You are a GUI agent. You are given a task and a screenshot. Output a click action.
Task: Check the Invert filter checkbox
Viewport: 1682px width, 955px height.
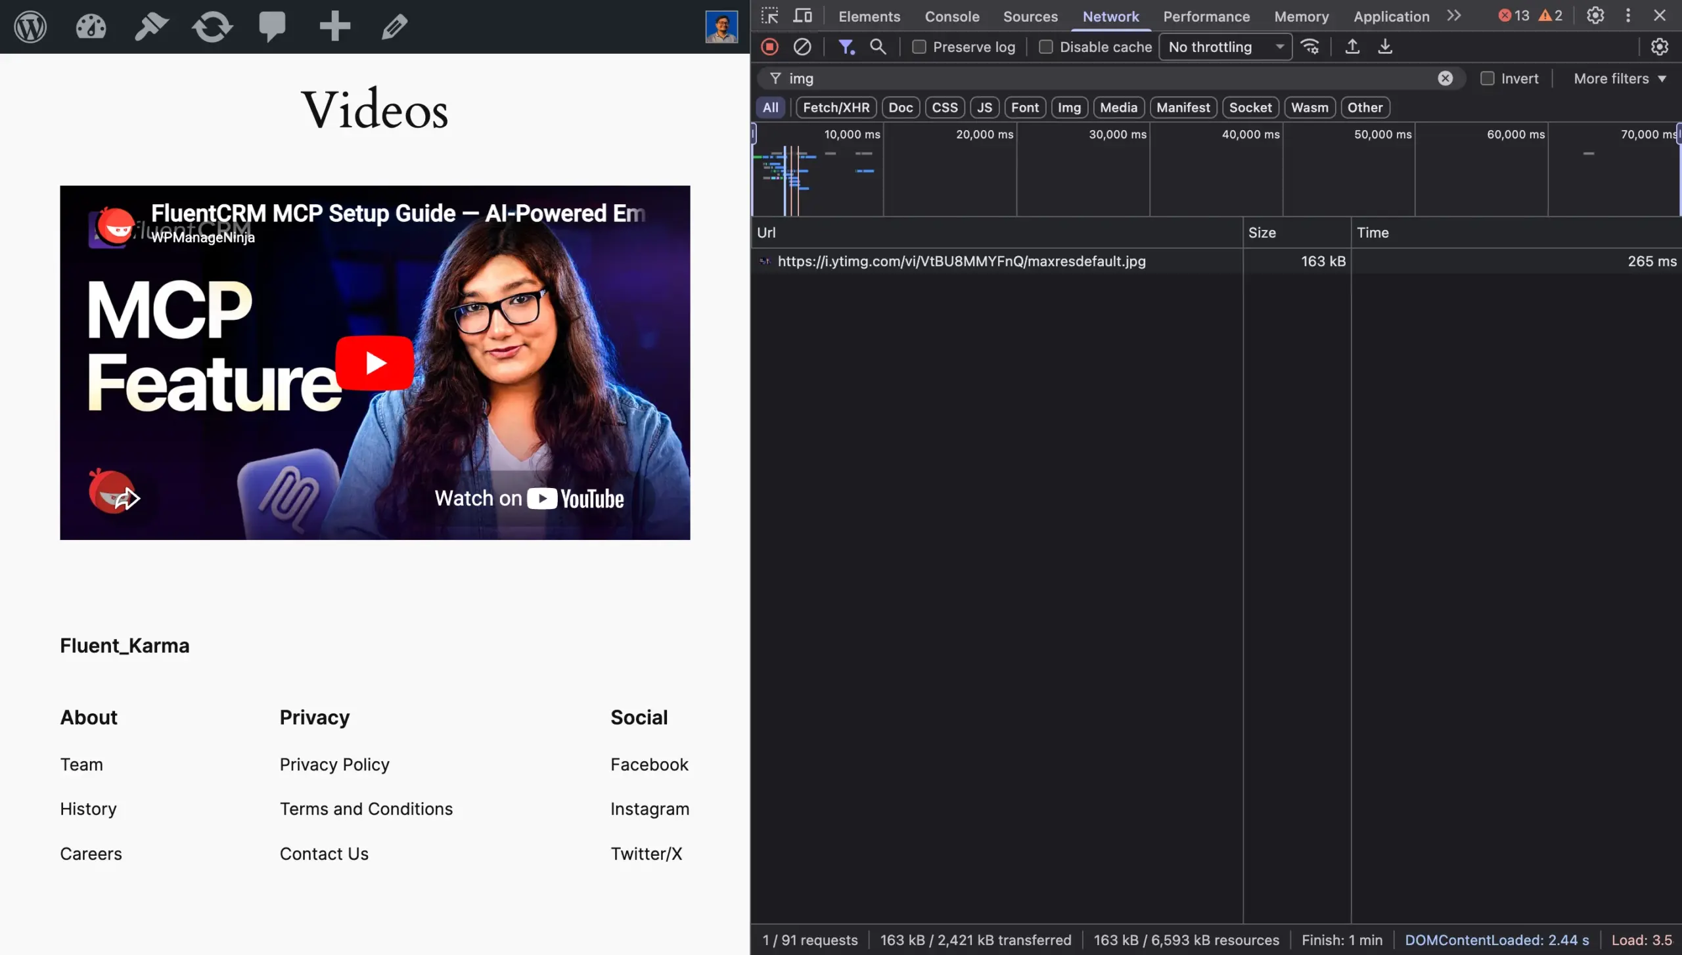click(1488, 79)
